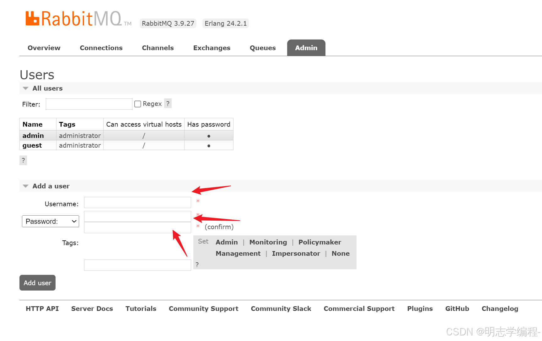Open the Regex filter help question mark
The height and width of the screenshot is (341, 542).
click(x=168, y=103)
